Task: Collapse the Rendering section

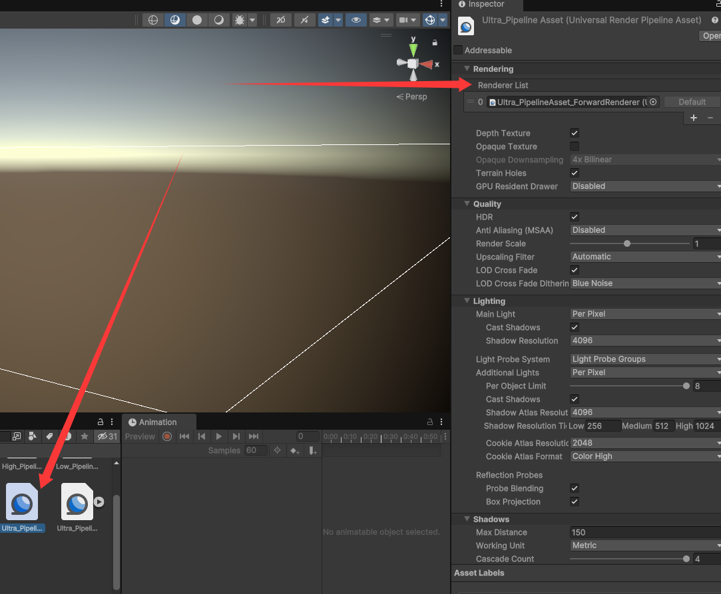Action: (x=467, y=69)
